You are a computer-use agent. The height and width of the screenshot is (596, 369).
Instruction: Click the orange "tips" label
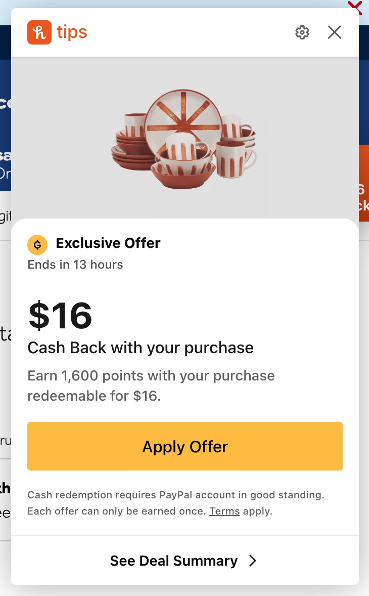pyautogui.click(x=72, y=32)
